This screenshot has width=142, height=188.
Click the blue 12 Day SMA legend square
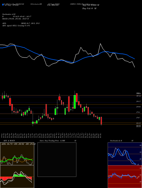[3, 5]
